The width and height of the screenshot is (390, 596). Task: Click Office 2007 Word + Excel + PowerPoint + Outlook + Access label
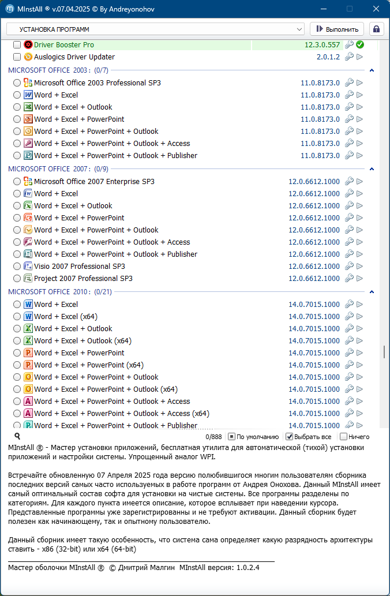click(x=112, y=242)
